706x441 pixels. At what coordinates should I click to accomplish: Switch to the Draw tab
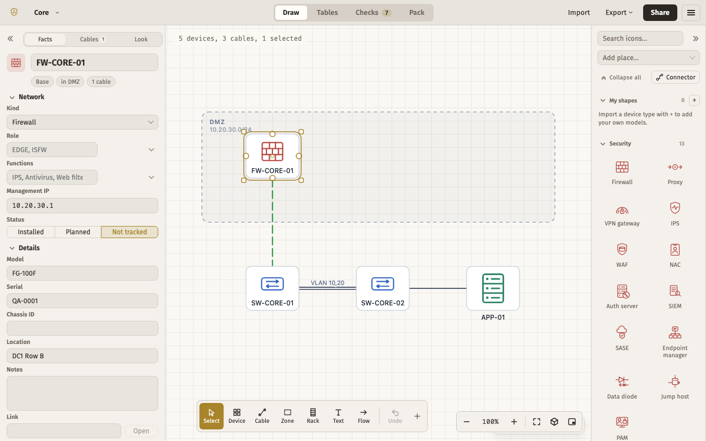pos(291,13)
